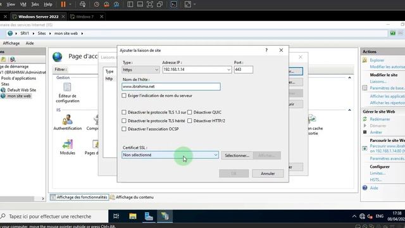Click the IIS Manager taskbar icon
The width and height of the screenshot is (405, 228).
pos(165,216)
